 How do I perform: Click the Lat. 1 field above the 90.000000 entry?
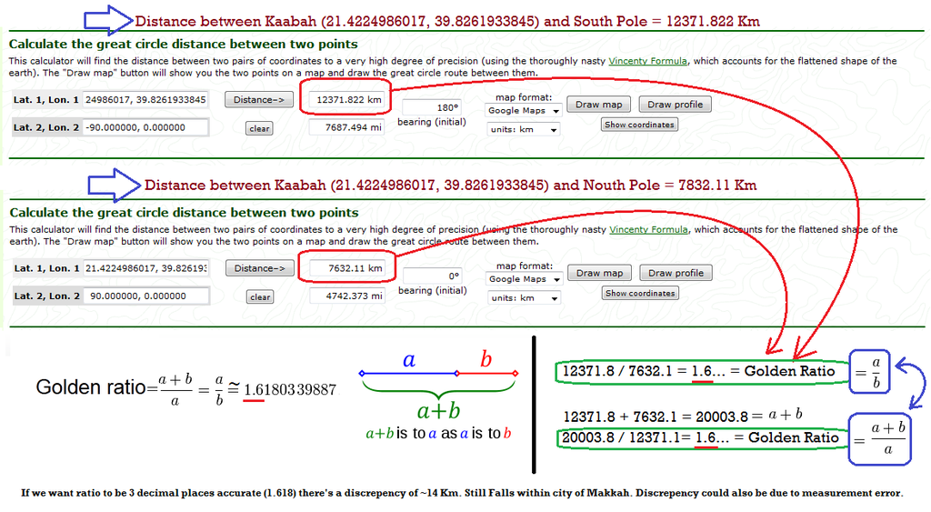[x=145, y=268]
